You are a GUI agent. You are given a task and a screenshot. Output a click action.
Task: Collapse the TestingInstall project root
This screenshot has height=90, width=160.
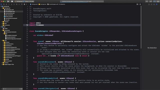(1, 6)
